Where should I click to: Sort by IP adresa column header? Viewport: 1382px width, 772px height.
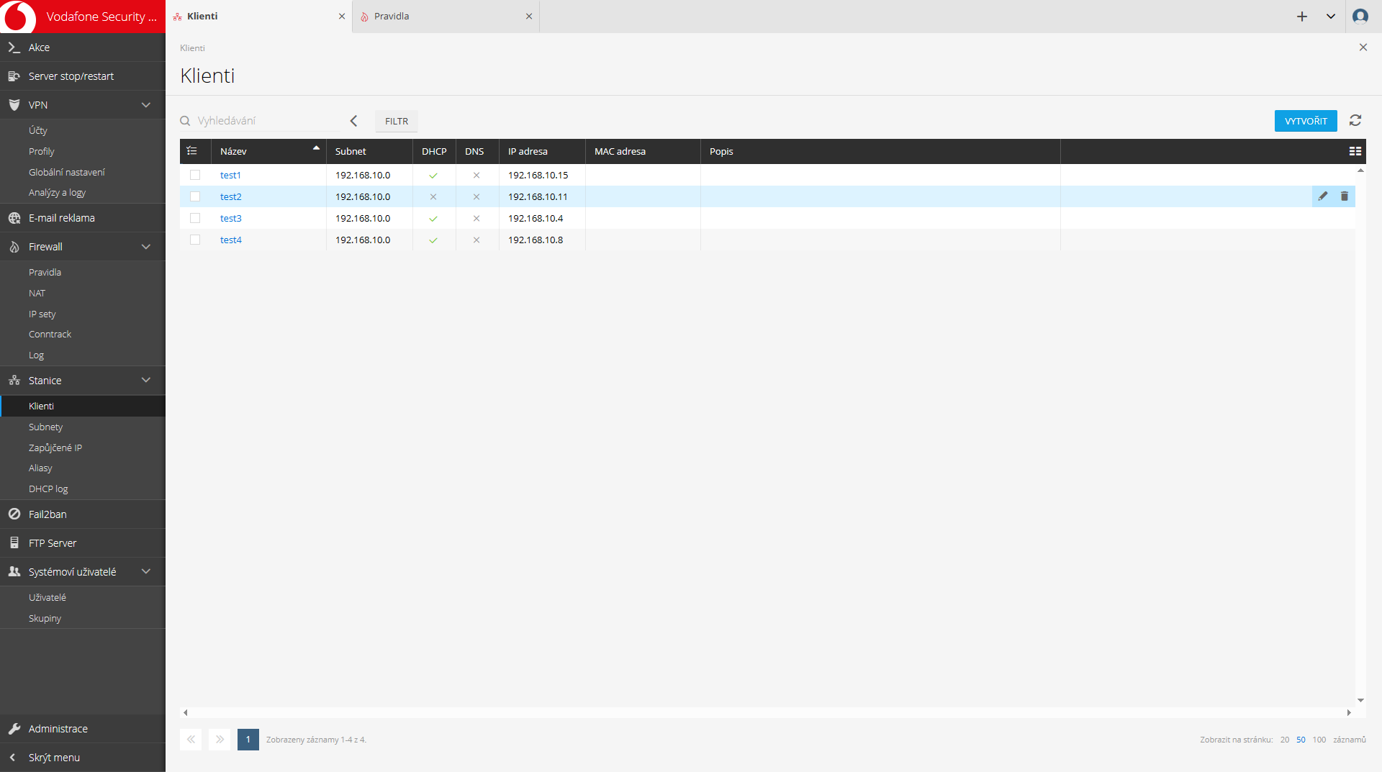542,151
